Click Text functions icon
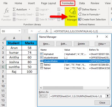The height and width of the screenshot is (107, 112). [37, 14]
